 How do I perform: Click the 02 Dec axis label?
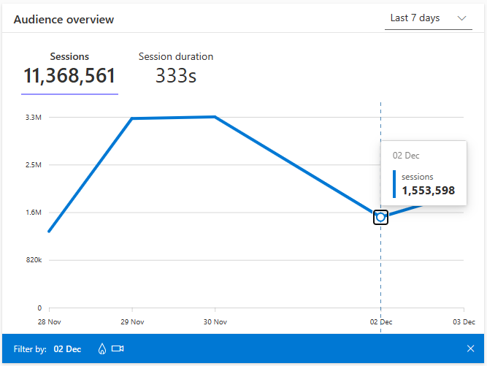380,321
